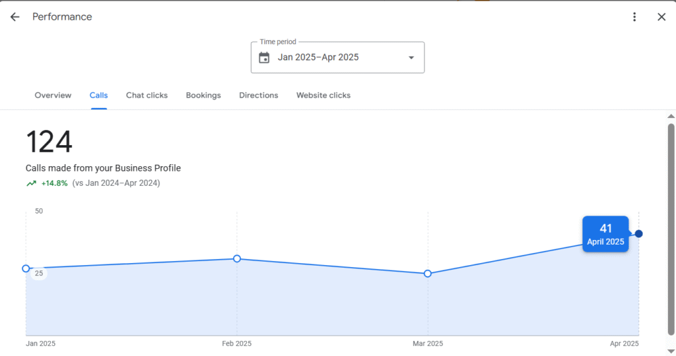Close the Performance panel with the X
The height and width of the screenshot is (356, 676).
pyautogui.click(x=661, y=16)
